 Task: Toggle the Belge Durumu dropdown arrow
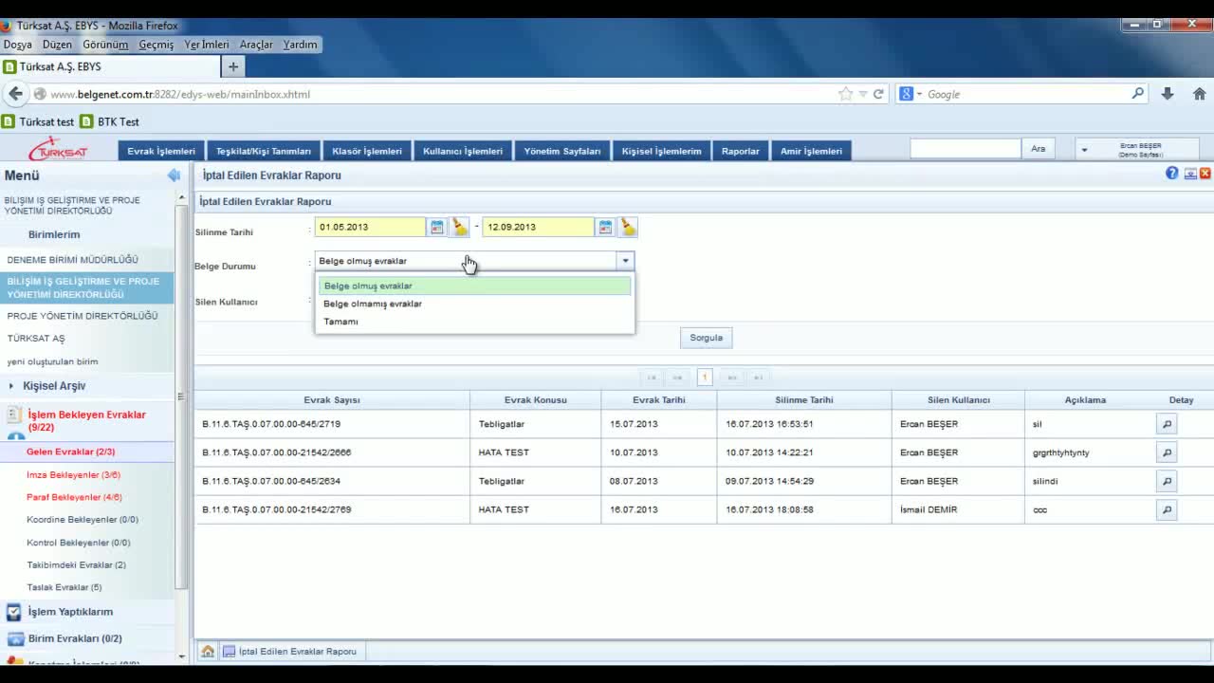click(624, 261)
